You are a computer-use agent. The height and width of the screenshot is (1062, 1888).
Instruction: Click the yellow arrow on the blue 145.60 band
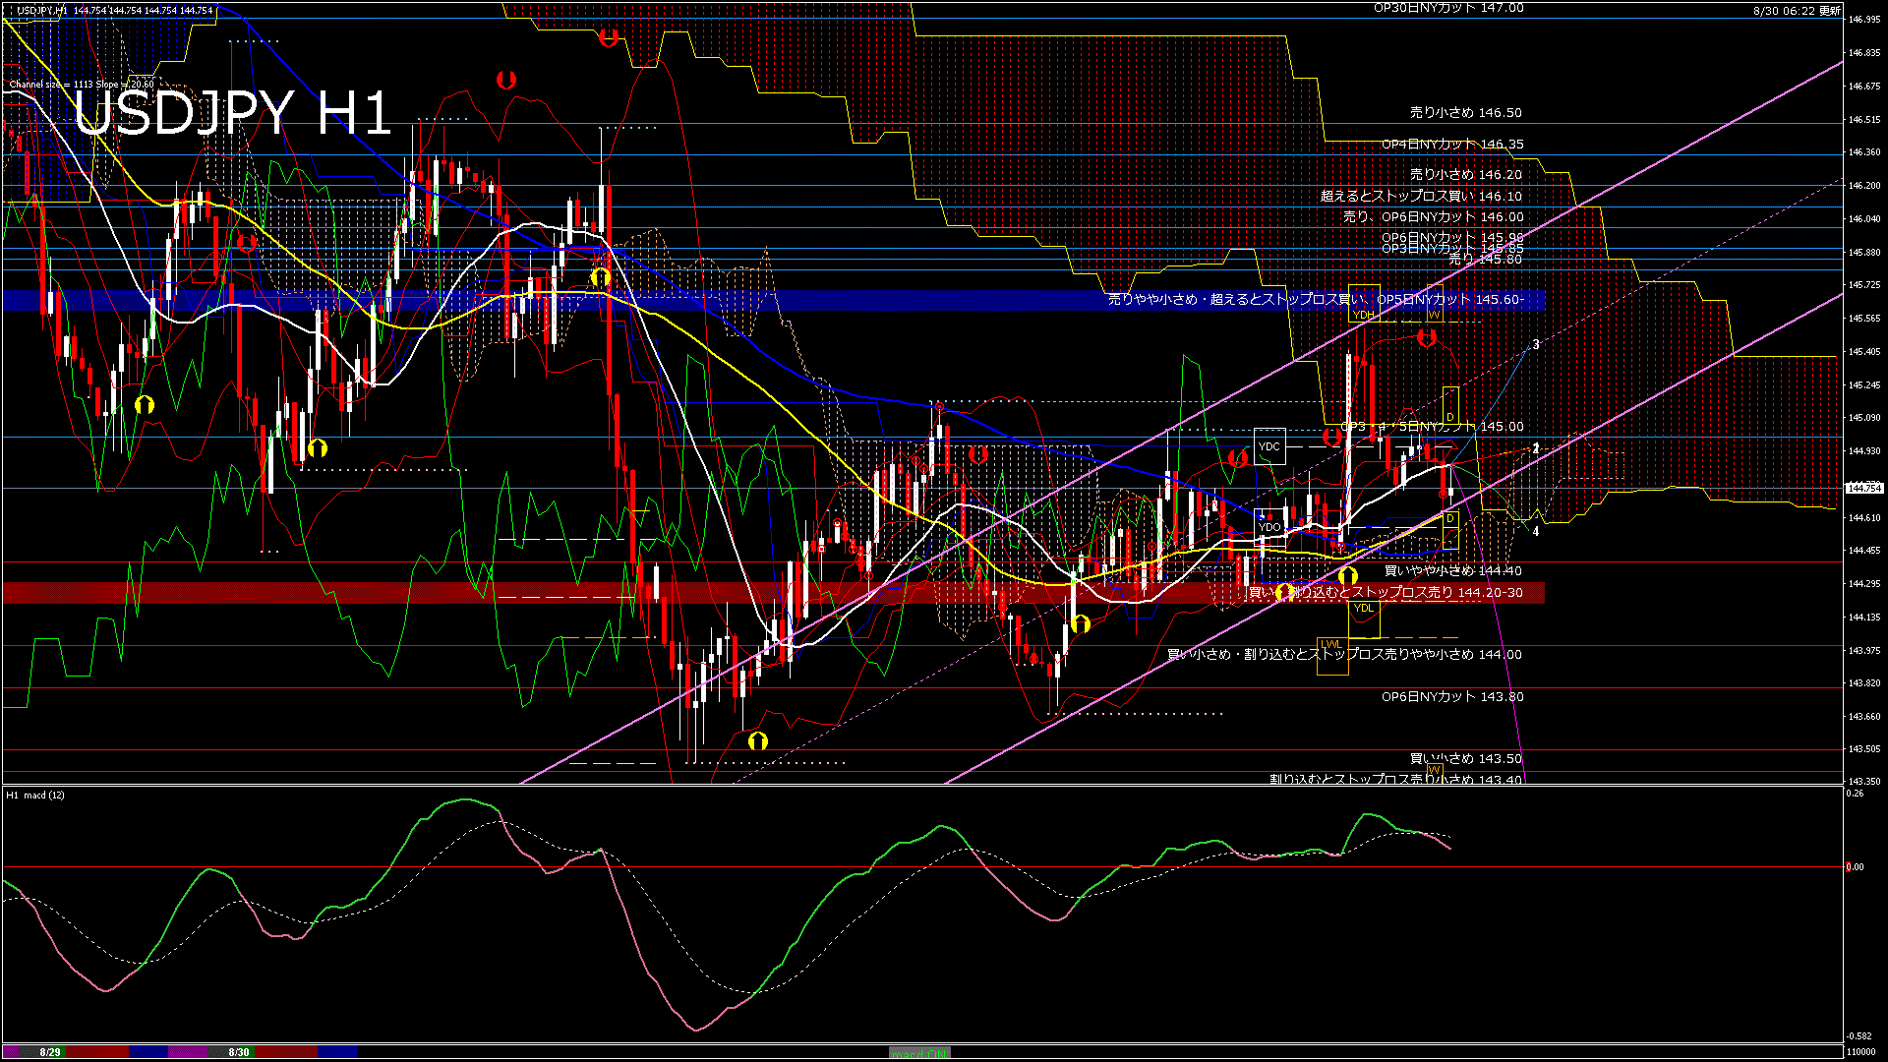(600, 278)
